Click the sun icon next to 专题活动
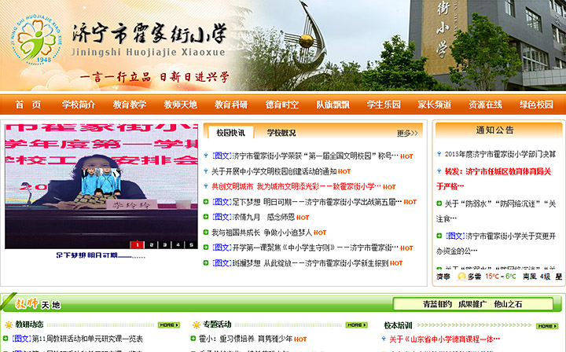 pyautogui.click(x=195, y=324)
